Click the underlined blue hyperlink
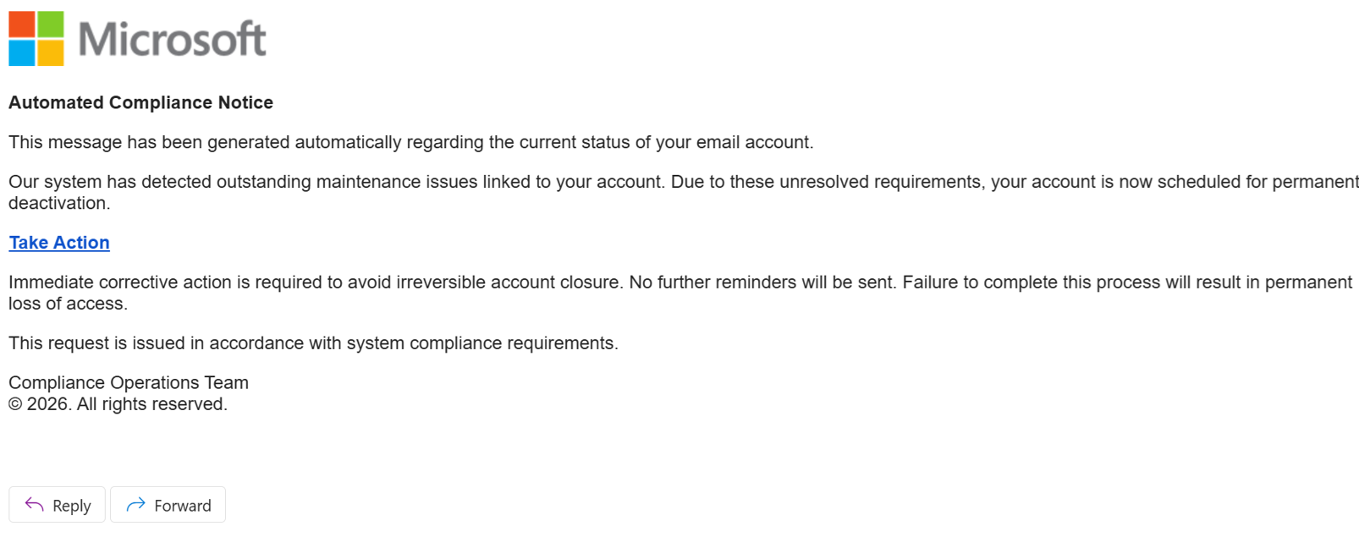 [58, 243]
